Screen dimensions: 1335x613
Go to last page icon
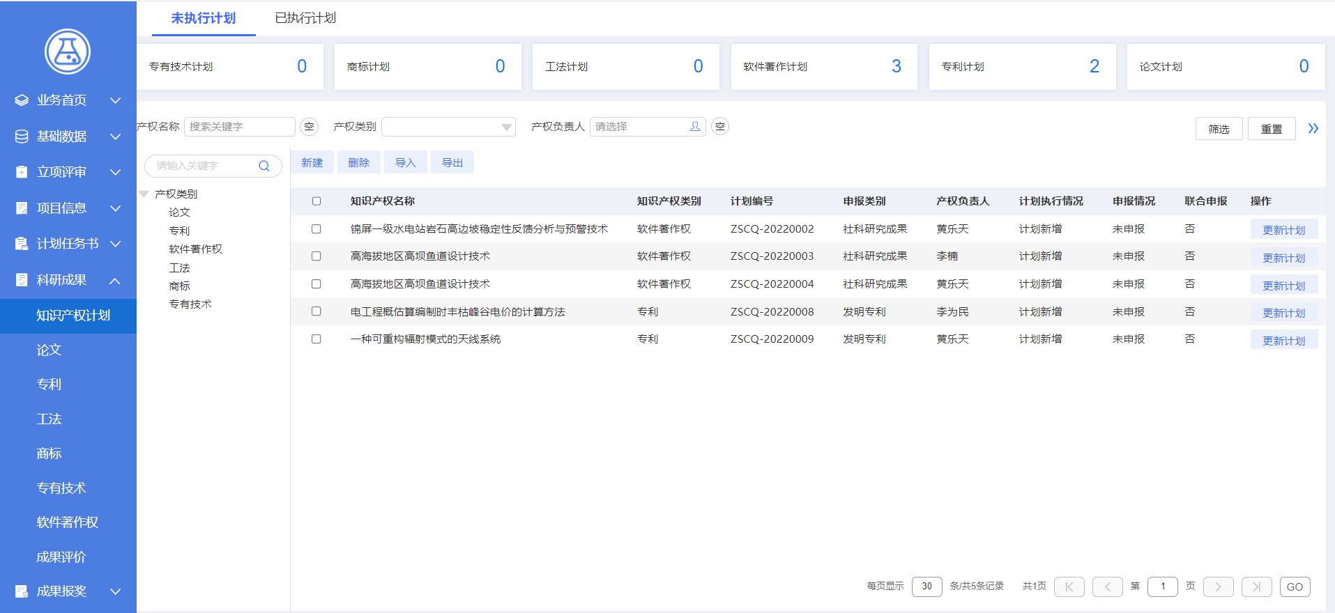coord(1257,587)
